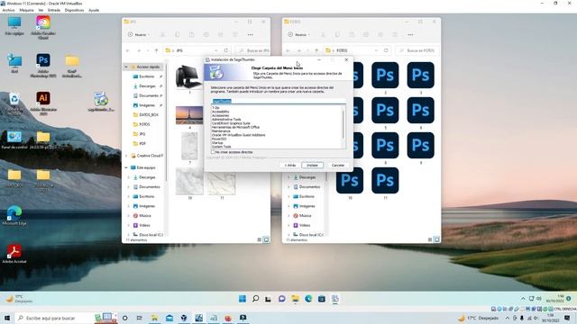Select the Panel de control desktop icon
Screen dimensions: 577x324
coord(14,140)
